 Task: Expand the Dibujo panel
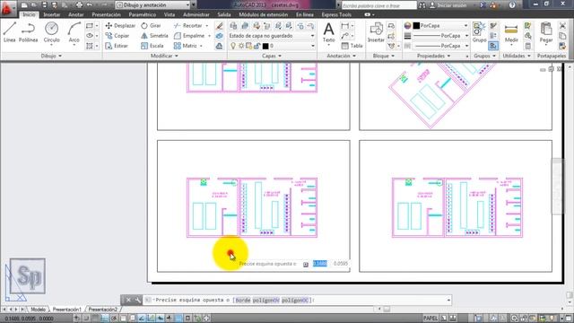point(51,56)
